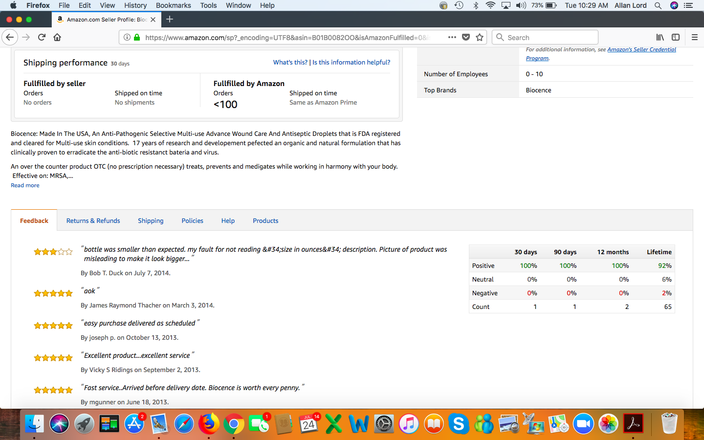Viewport: 704px width, 440px height.
Task: Click review author Bob T. Duck line
Action: [126, 273]
